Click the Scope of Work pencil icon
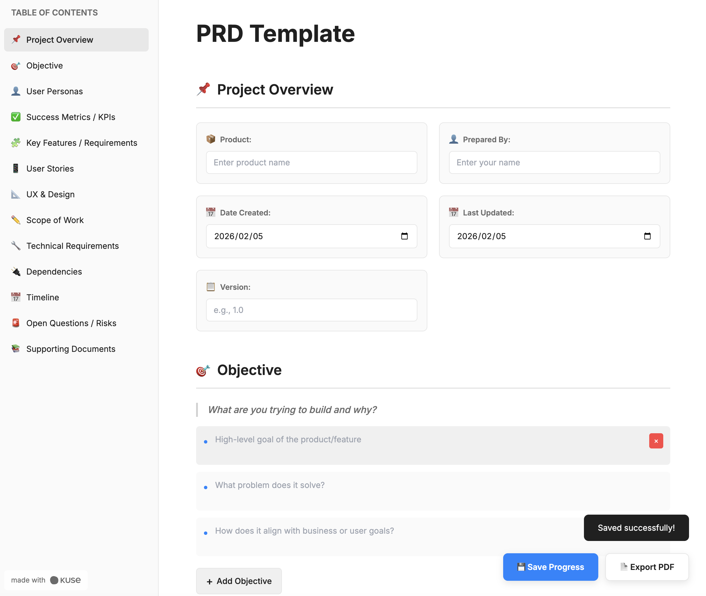The image size is (706, 596). pos(16,220)
